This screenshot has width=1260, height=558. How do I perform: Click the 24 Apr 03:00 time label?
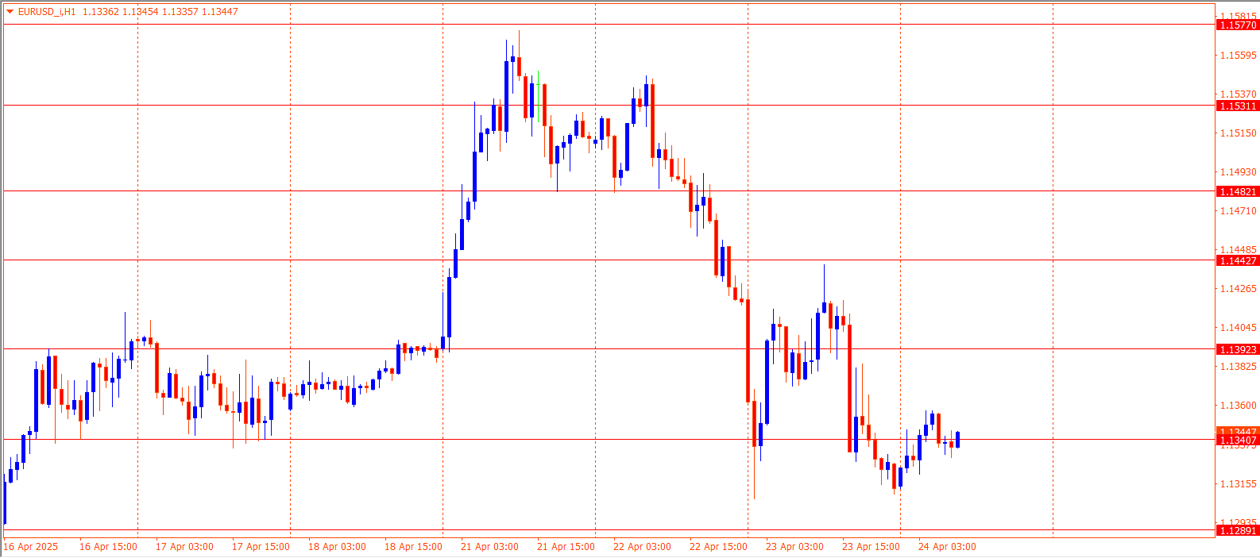pyautogui.click(x=947, y=546)
